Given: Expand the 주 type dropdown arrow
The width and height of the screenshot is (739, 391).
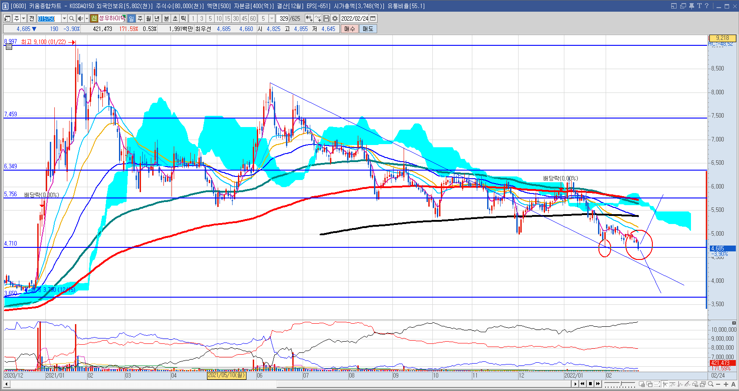Looking at the screenshot, I should coord(23,18).
